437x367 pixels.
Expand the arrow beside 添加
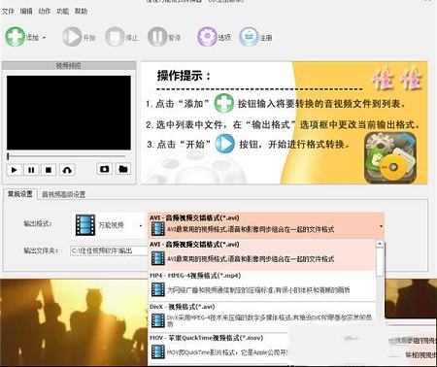tap(44, 38)
